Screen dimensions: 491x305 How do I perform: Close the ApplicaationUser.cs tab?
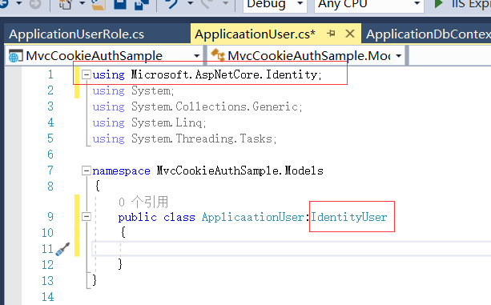[350, 34]
